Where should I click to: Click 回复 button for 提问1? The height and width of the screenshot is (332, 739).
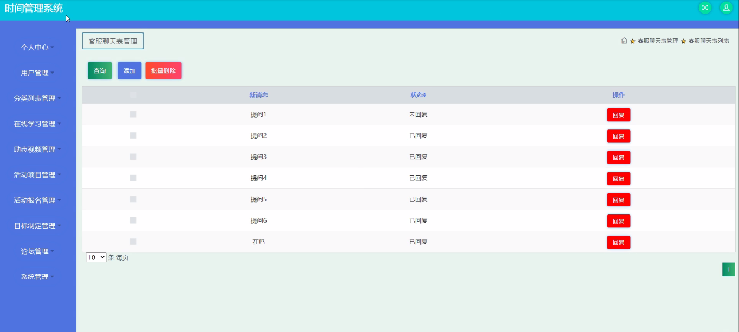(618, 115)
